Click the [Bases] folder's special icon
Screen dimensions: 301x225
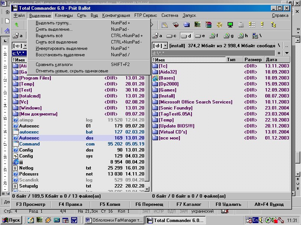[155, 78]
